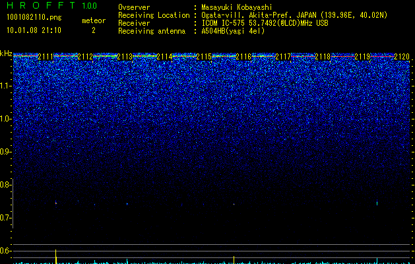Click the 0.8 frequency axis label
The width and height of the screenshot is (415, 264).
5,185
